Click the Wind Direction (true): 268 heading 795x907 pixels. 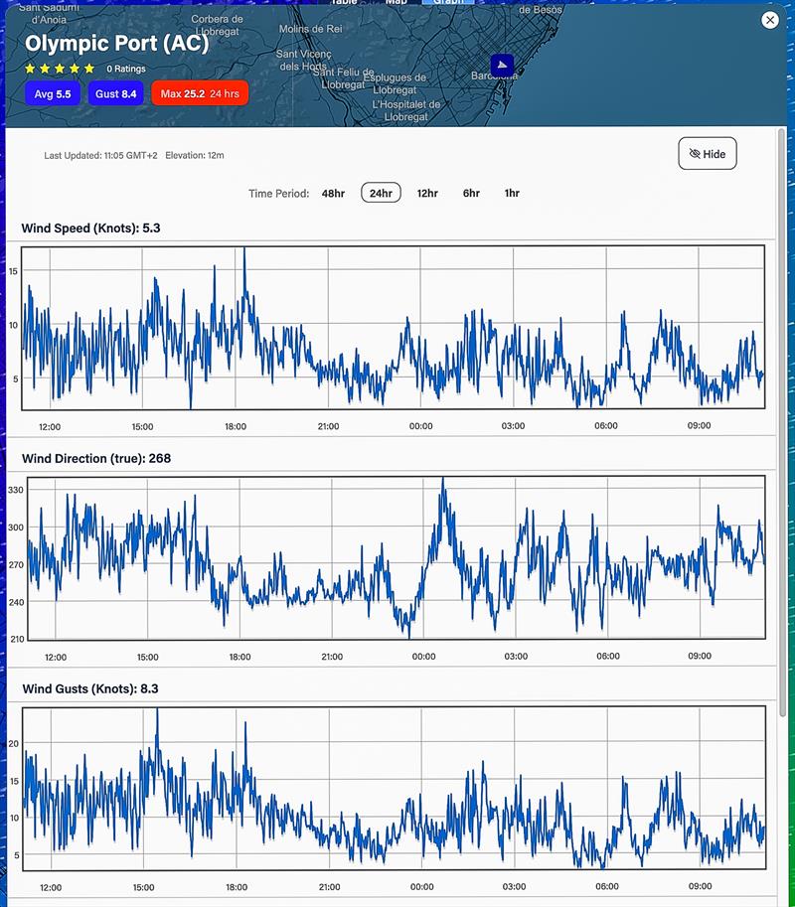point(96,458)
